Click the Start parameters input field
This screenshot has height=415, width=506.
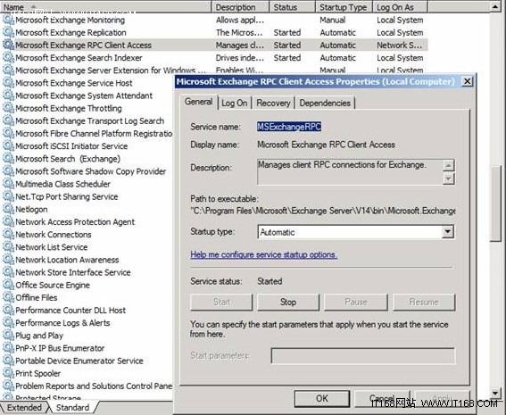tap(362, 355)
